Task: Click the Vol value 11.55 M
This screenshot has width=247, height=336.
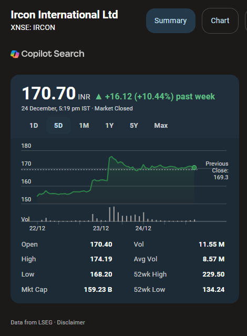Action: tap(212, 245)
